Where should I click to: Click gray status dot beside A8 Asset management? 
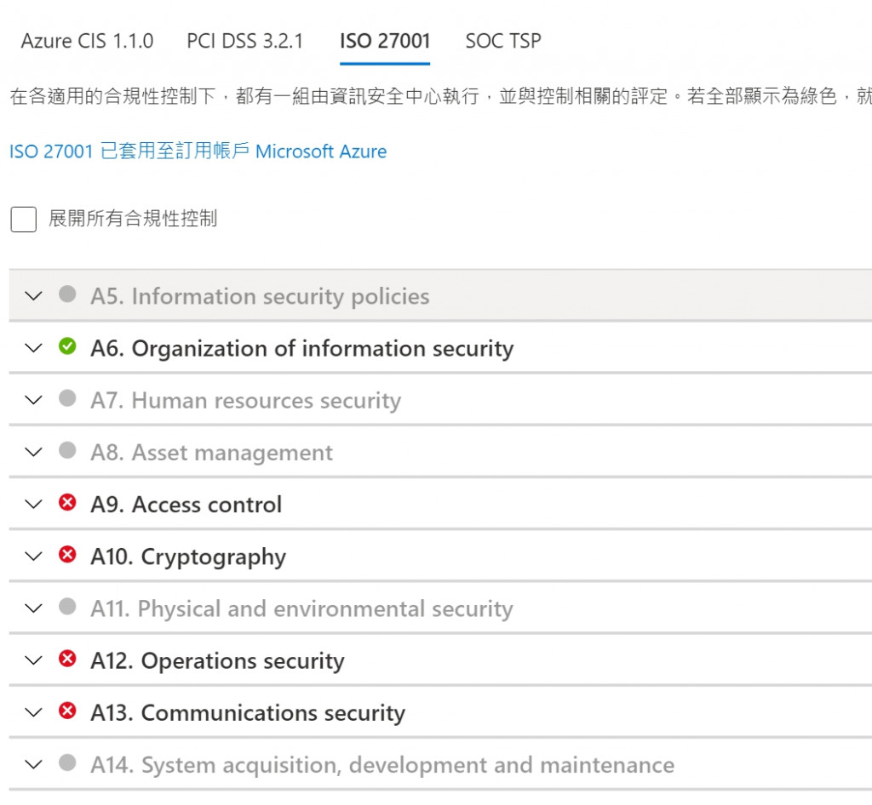click(x=67, y=451)
